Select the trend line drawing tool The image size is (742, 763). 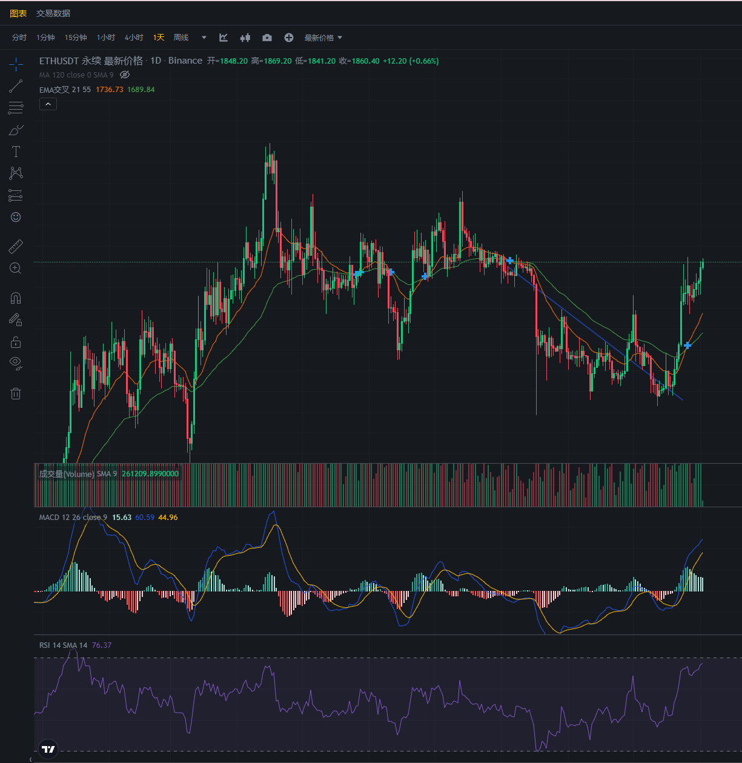coord(16,86)
